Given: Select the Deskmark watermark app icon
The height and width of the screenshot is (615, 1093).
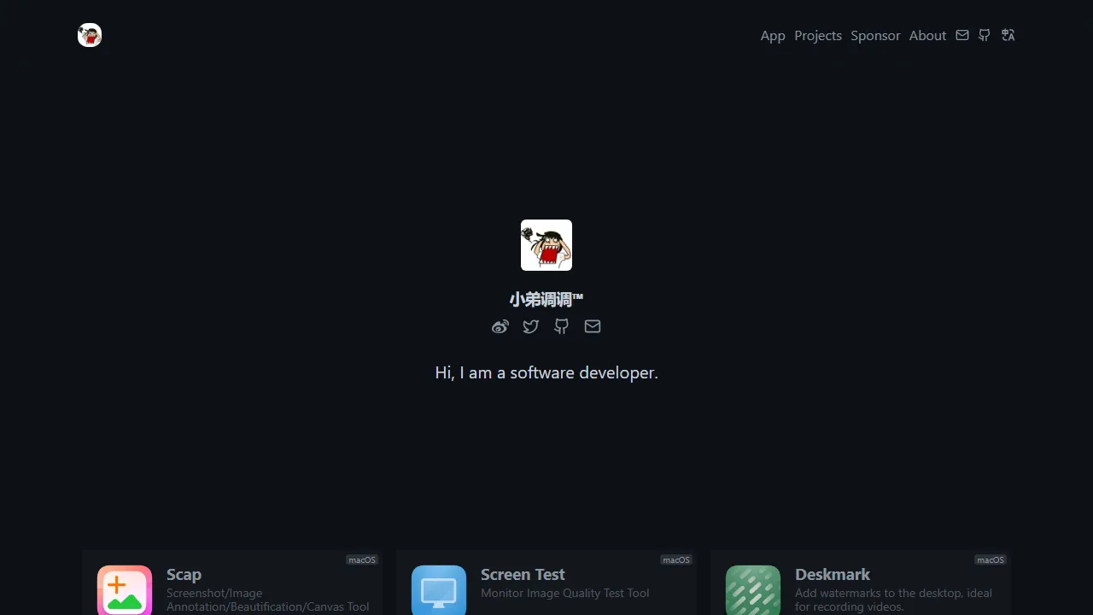Looking at the screenshot, I should coord(753,589).
